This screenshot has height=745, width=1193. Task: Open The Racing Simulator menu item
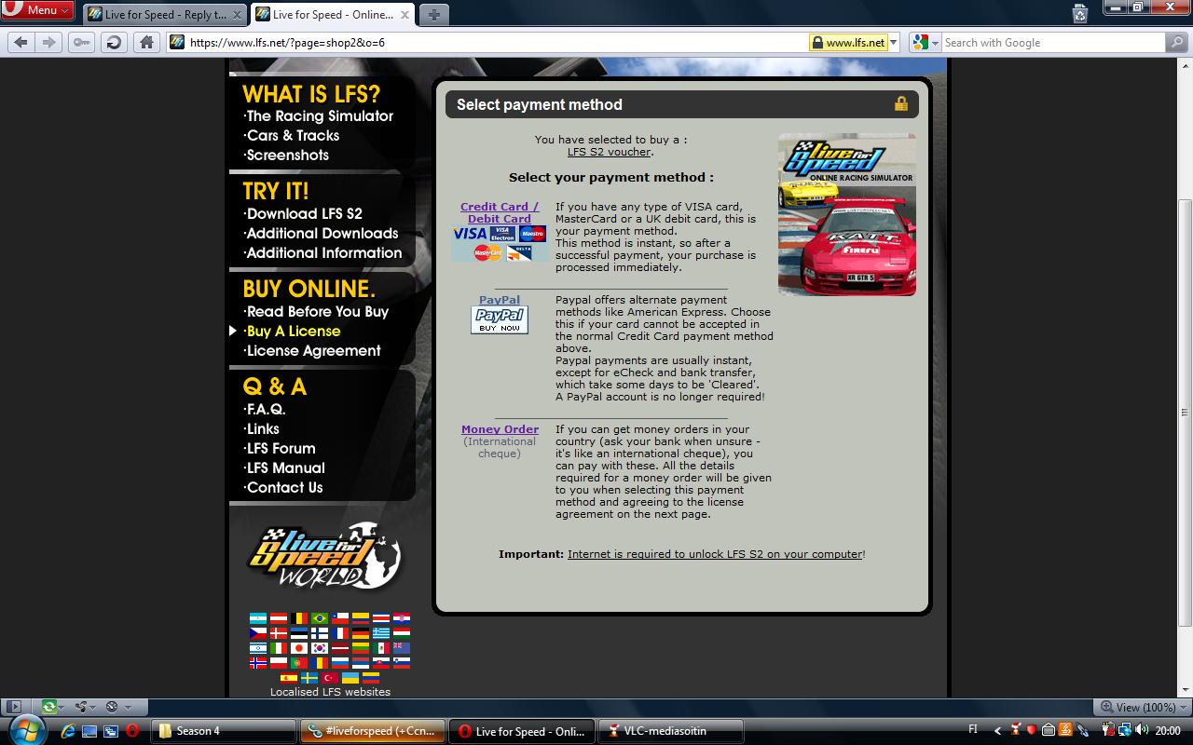[320, 116]
